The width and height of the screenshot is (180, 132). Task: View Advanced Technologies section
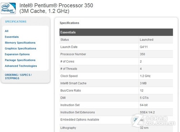click(21, 66)
